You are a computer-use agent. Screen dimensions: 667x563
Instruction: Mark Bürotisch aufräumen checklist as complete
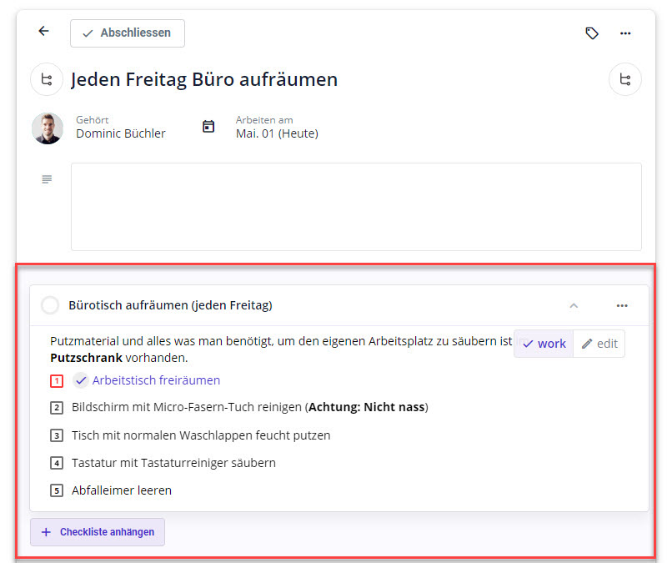tap(50, 305)
